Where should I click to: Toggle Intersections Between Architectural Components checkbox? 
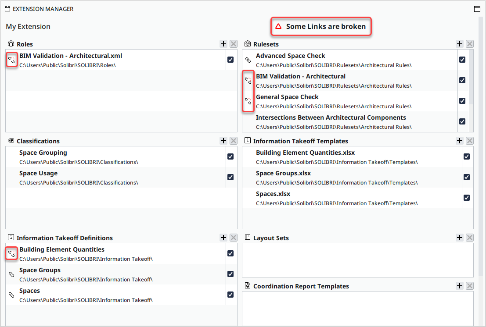click(462, 121)
